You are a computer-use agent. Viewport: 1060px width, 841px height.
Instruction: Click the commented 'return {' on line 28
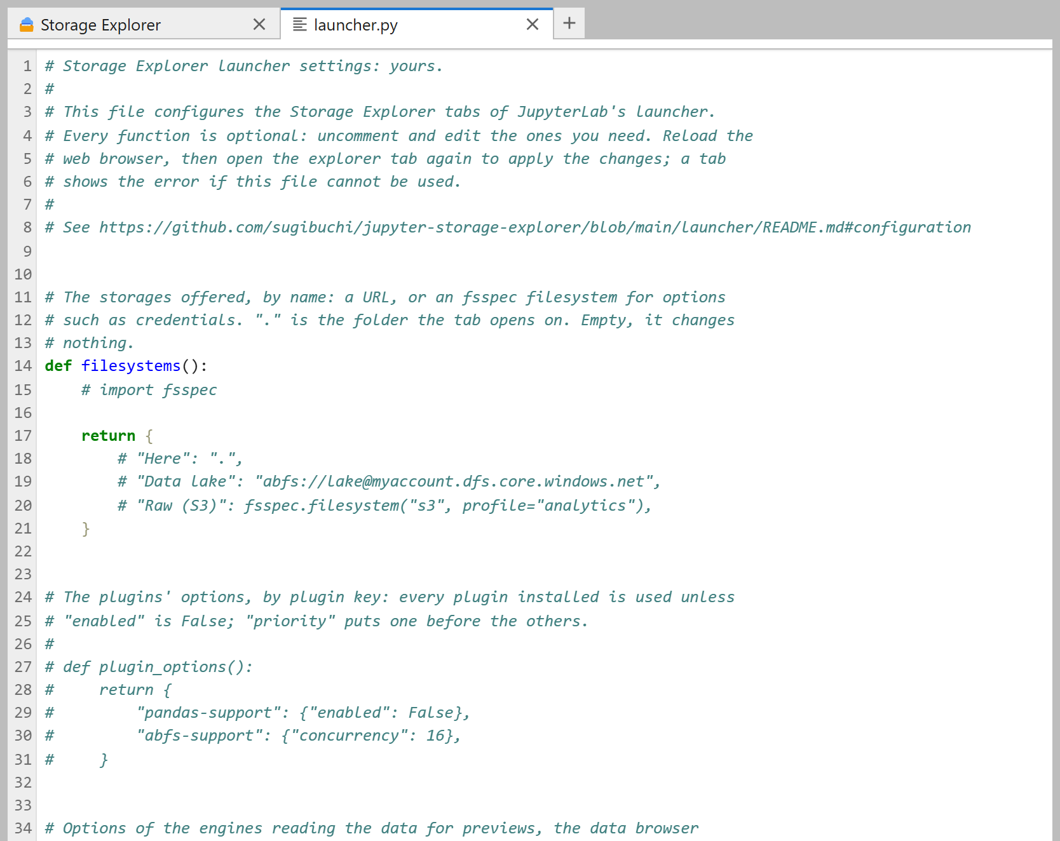tap(108, 690)
